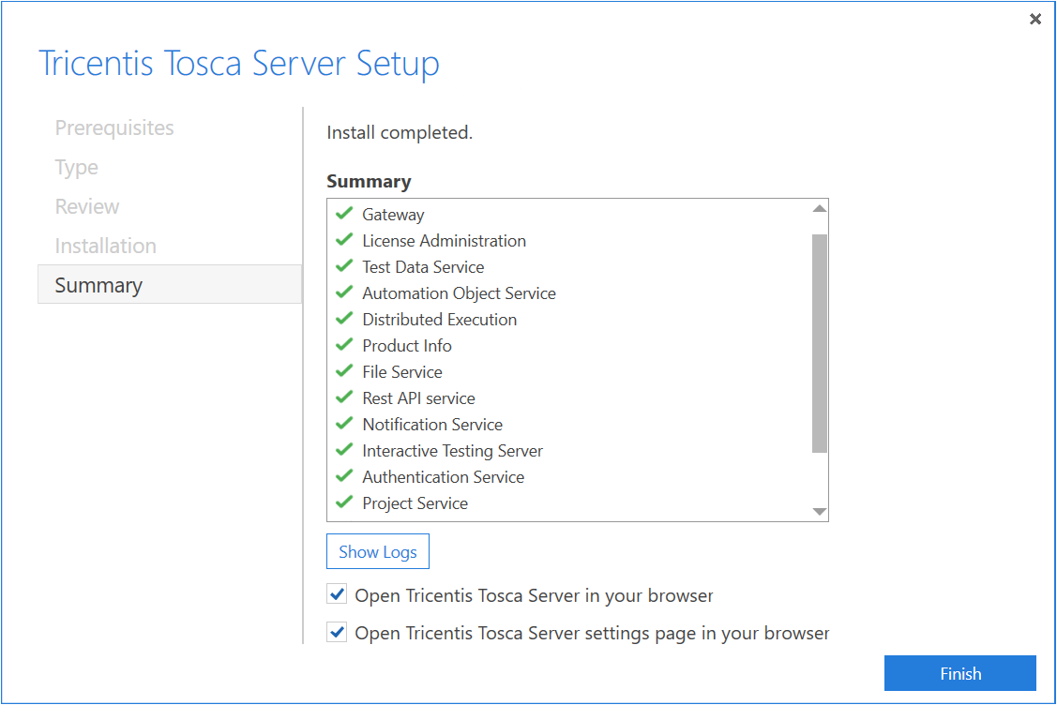Viewport: 1057px width, 705px height.
Task: Open the Installation step in the sidebar
Action: [106, 246]
